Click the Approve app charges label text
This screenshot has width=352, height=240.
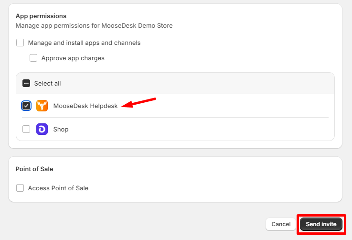73,58
